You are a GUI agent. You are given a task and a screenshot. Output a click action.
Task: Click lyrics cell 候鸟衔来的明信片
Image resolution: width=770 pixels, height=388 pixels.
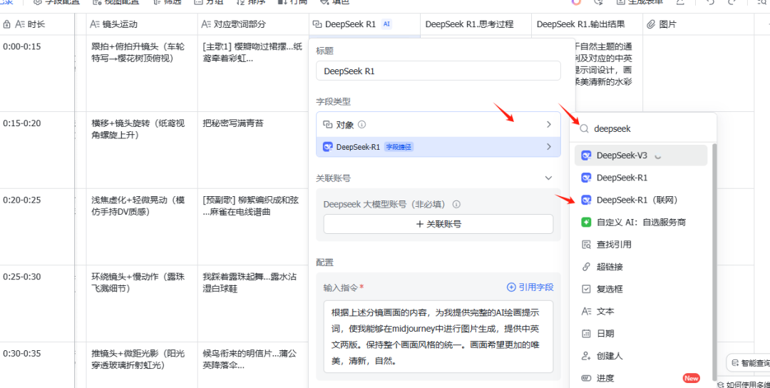pyautogui.click(x=253, y=365)
